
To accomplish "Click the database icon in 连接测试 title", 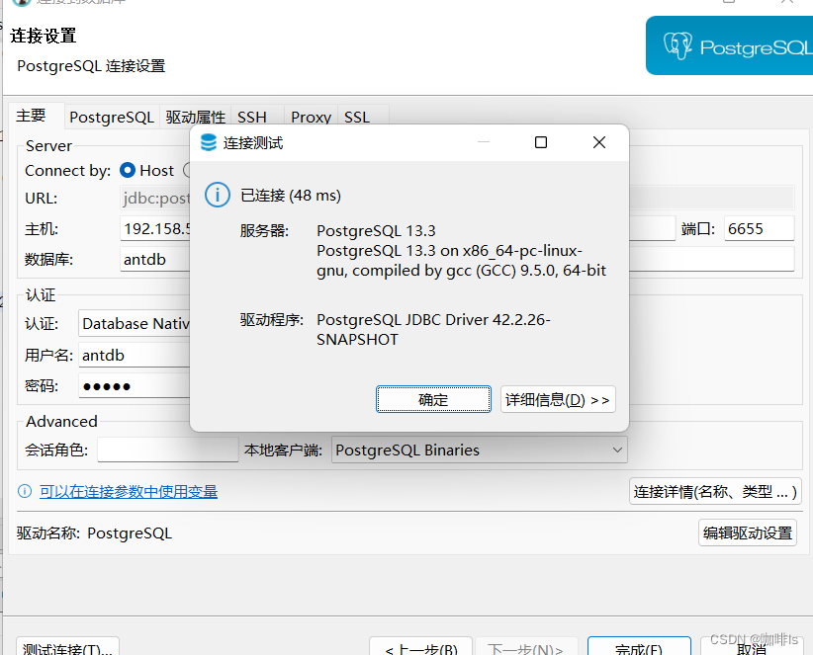I will point(209,143).
